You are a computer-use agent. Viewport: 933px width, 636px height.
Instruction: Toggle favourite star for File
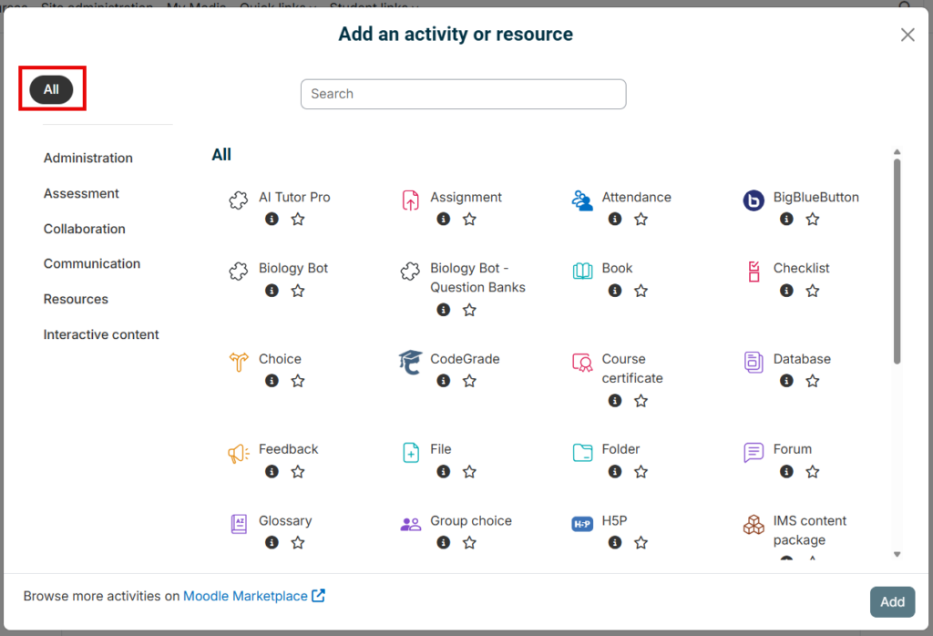coord(469,471)
